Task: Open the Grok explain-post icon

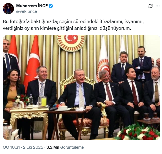Action: (150, 6)
